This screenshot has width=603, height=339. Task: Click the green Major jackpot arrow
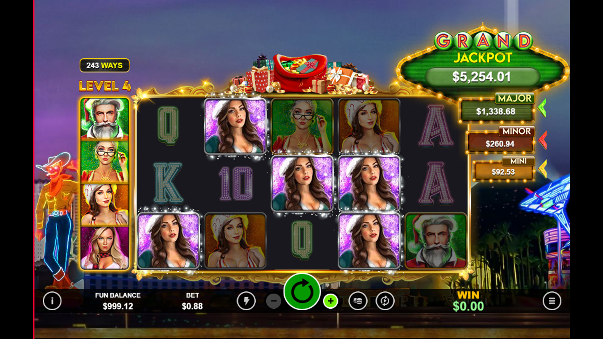542,108
